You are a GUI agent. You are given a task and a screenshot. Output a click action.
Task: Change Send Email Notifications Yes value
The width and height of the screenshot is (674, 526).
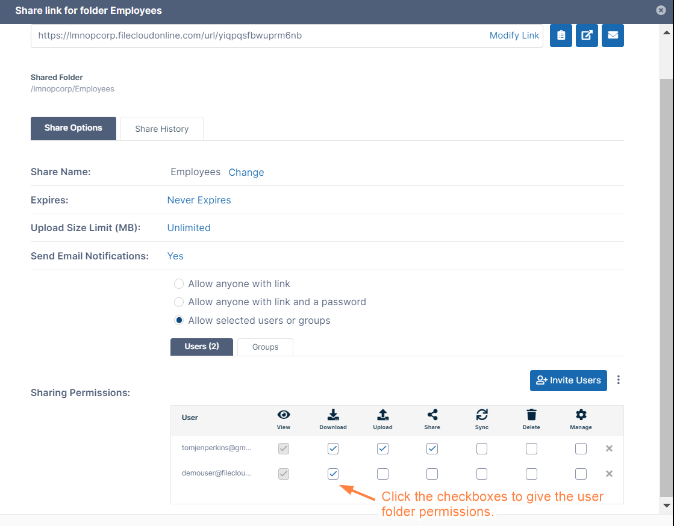175,256
